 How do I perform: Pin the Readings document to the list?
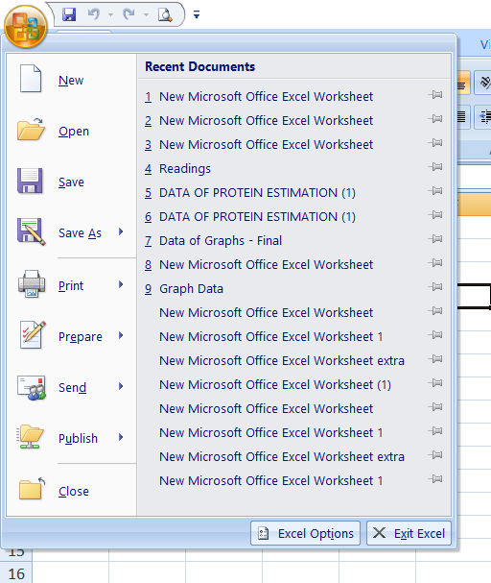[x=435, y=167]
